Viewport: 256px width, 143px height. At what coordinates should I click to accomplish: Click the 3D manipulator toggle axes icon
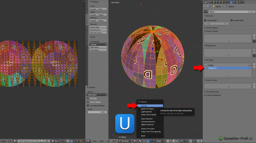pyautogui.click(x=145, y=141)
